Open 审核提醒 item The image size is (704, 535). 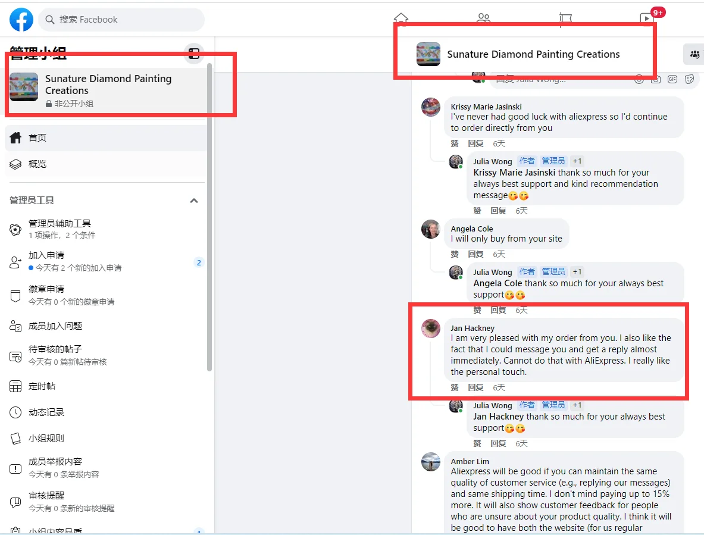coord(107,502)
